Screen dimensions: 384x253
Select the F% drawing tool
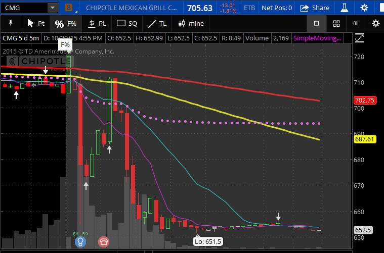pyautogui.click(x=66, y=23)
